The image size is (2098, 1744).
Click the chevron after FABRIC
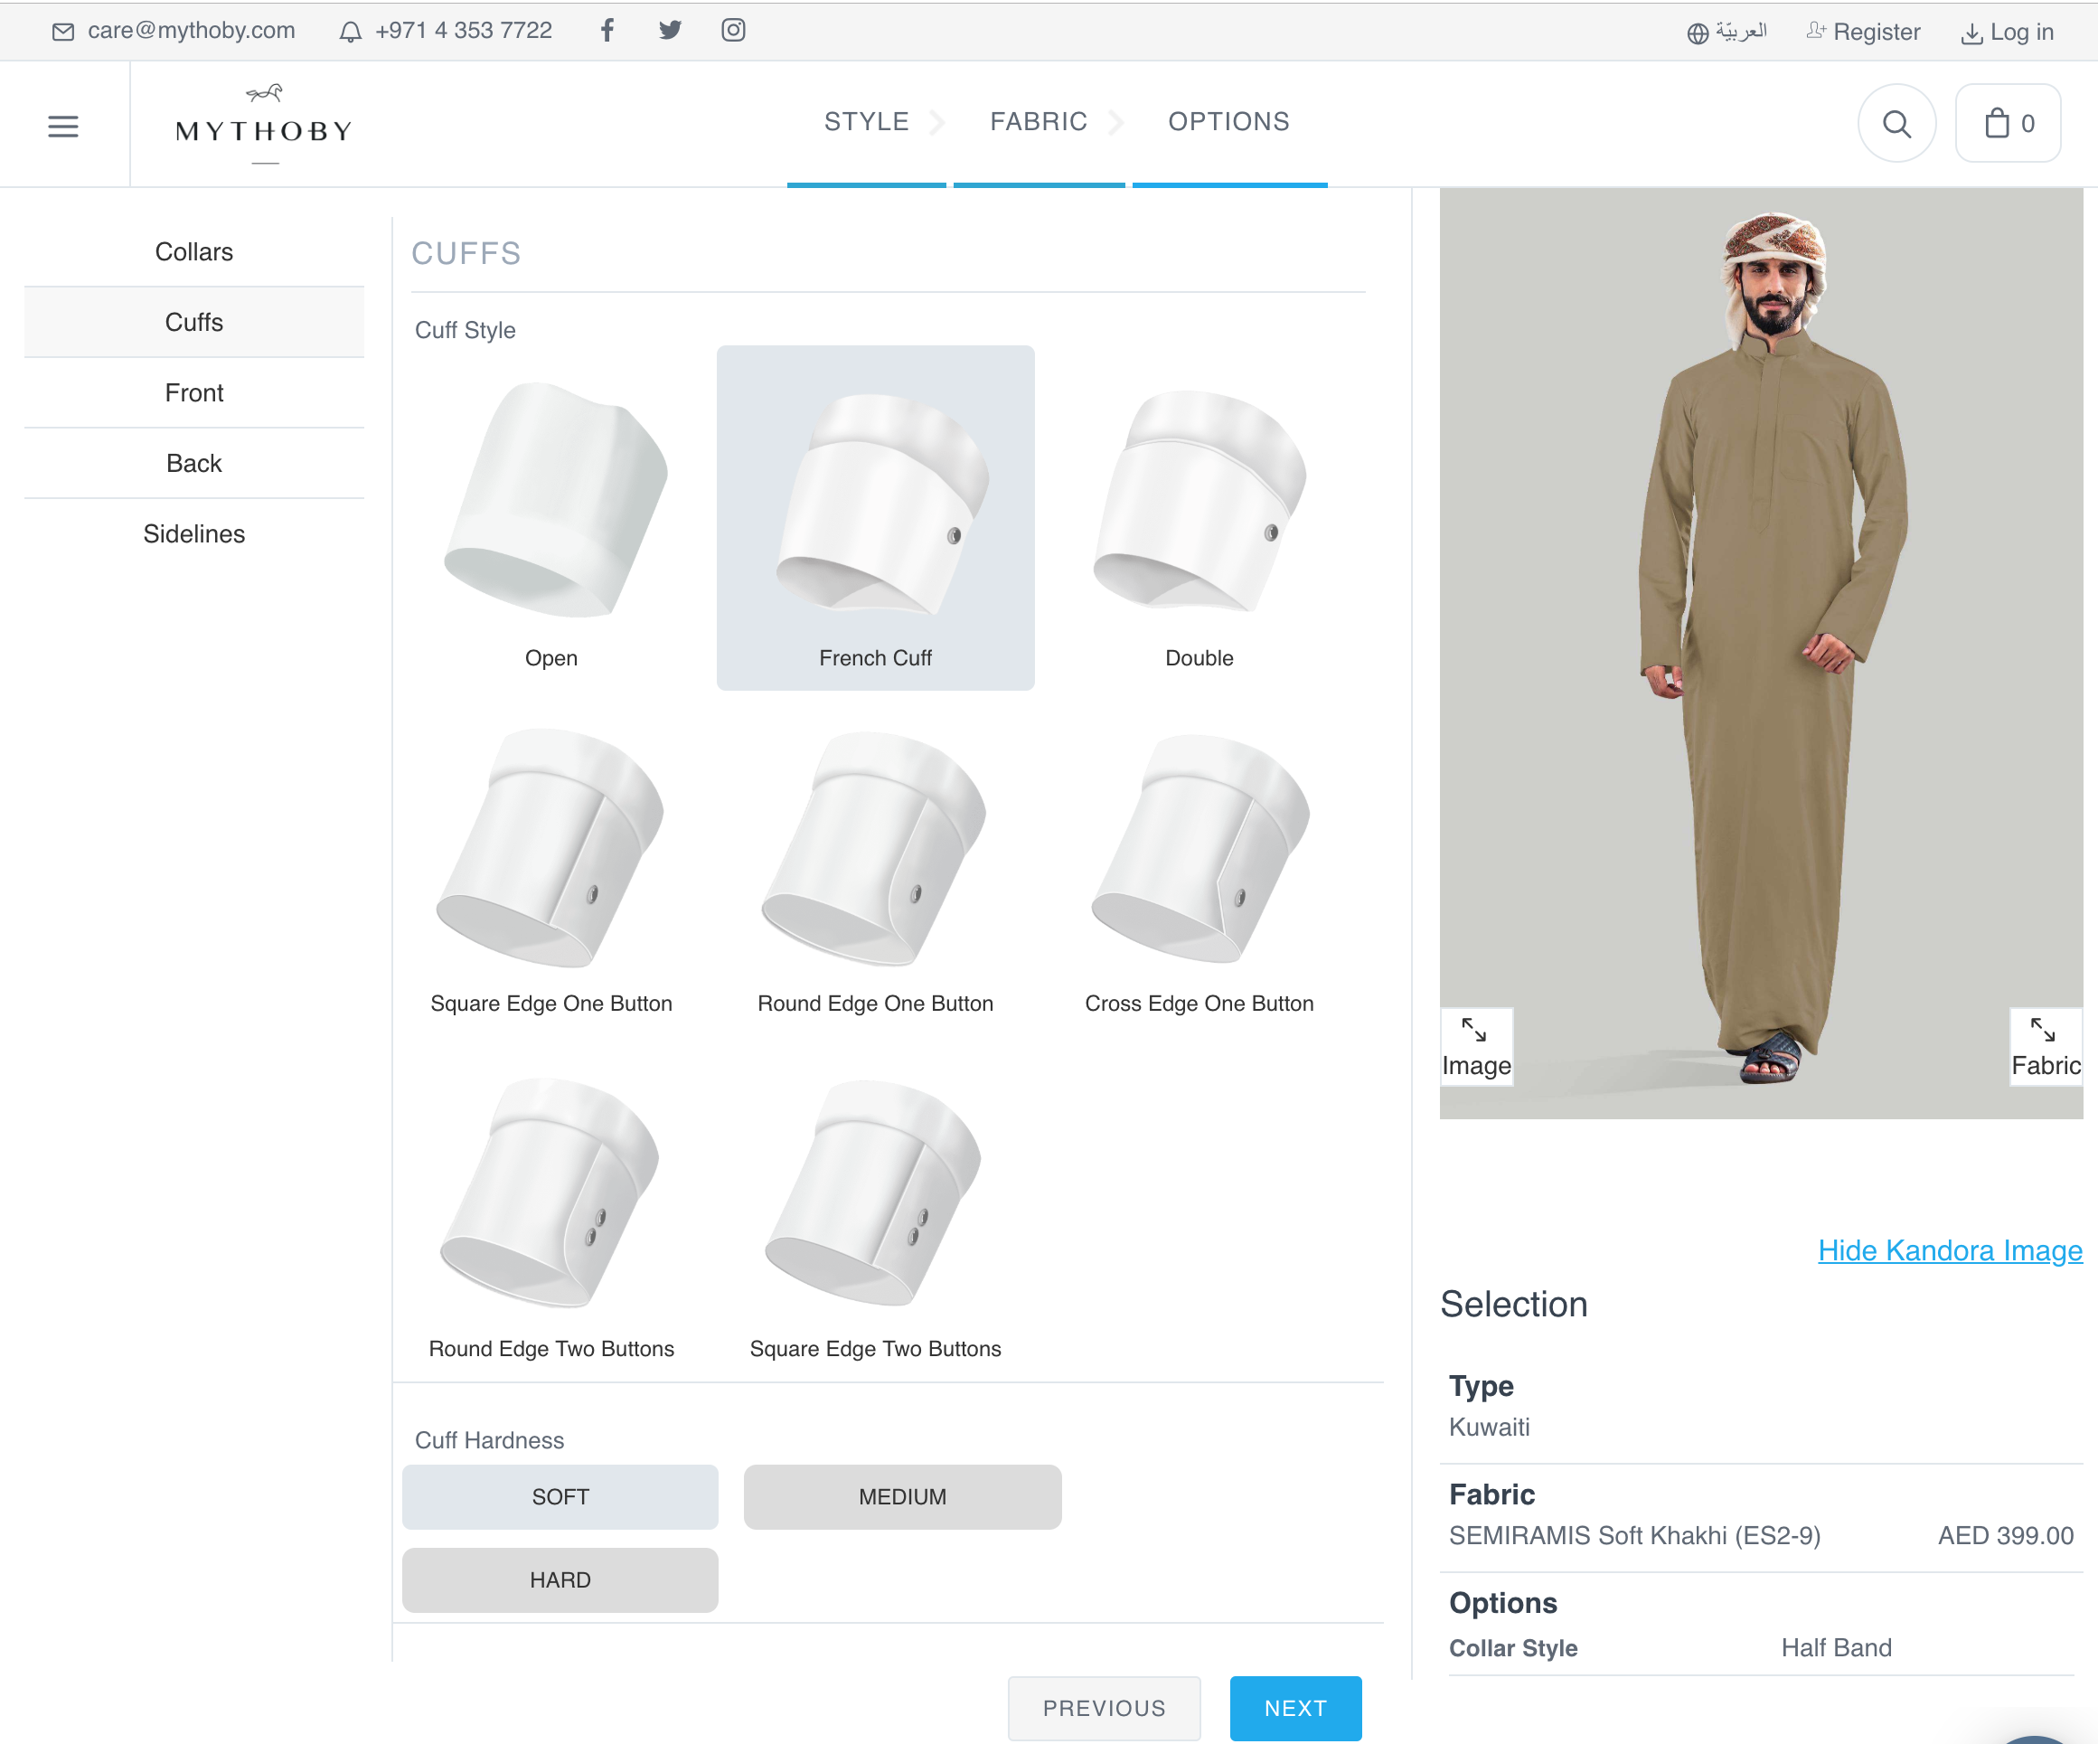tap(1116, 122)
